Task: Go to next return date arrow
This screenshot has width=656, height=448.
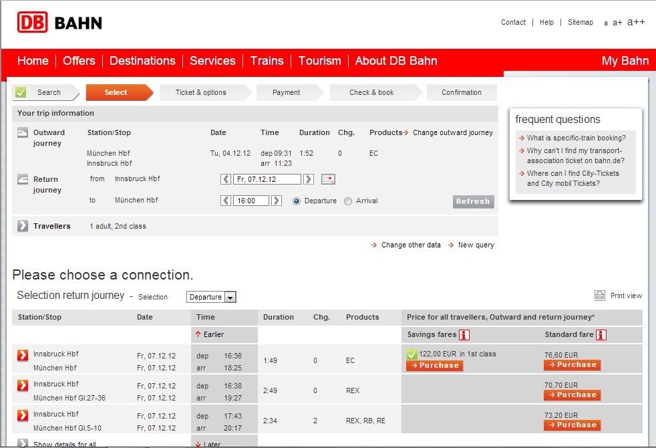Action: click(309, 179)
